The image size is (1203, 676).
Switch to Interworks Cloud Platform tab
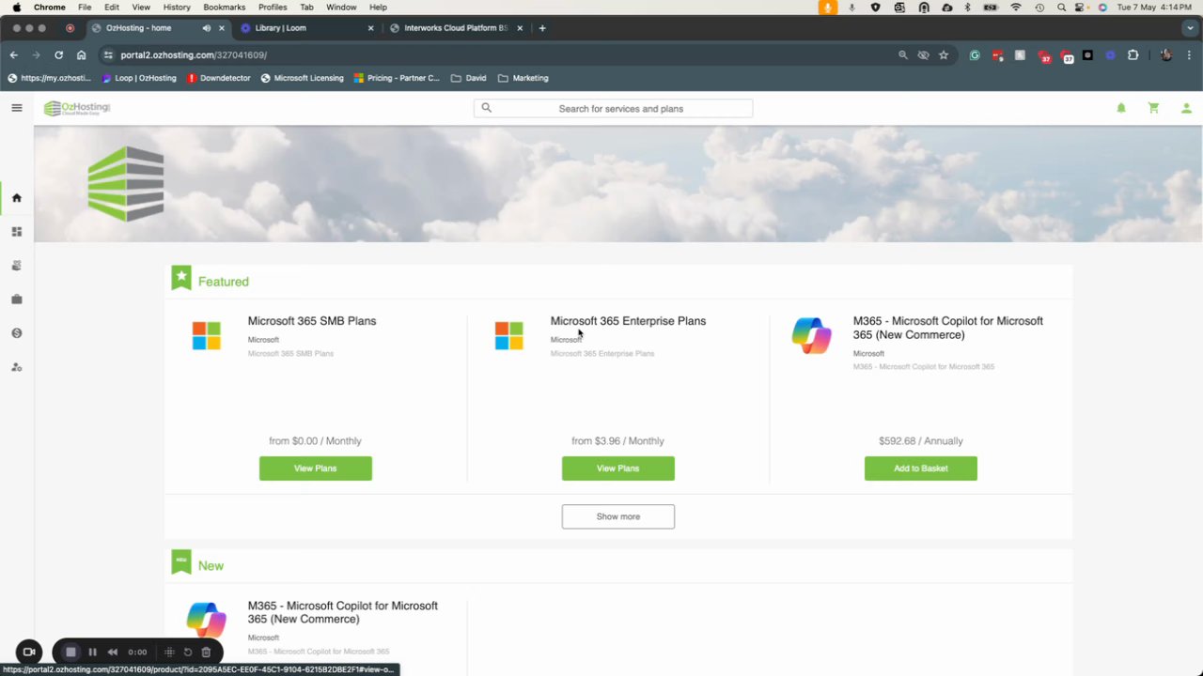pos(456,28)
